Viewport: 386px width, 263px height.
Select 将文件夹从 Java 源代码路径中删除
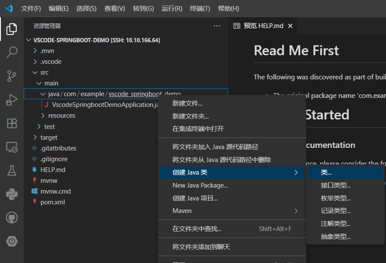(x=232, y=160)
